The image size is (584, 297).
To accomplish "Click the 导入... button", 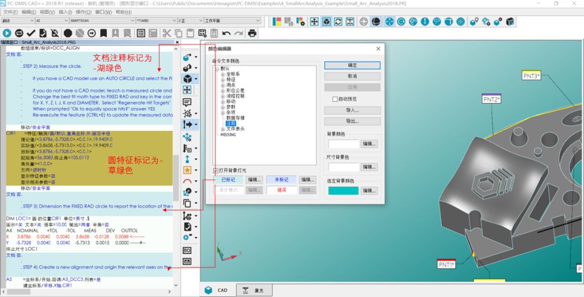I will 353,110.
